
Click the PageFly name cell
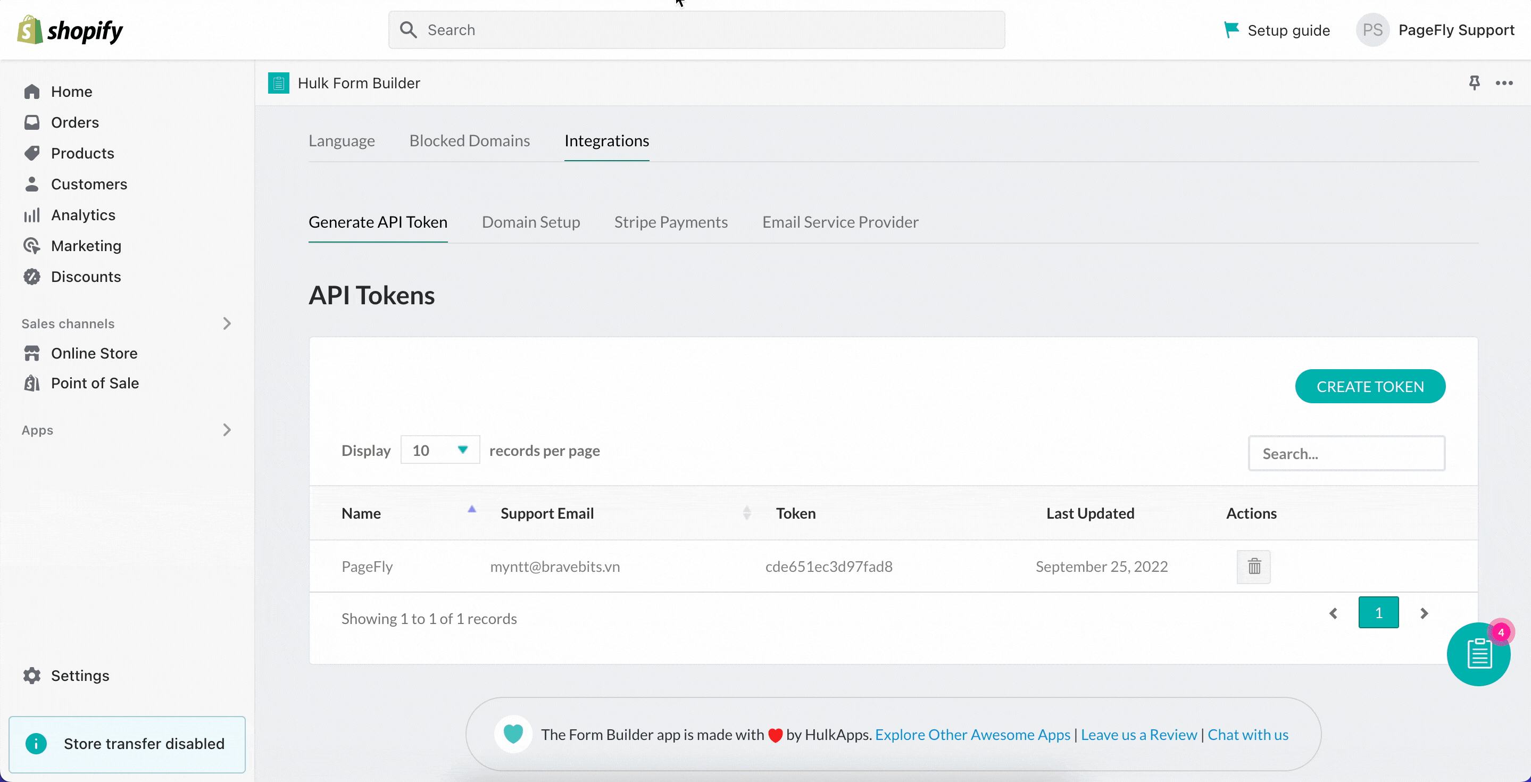pyautogui.click(x=367, y=567)
